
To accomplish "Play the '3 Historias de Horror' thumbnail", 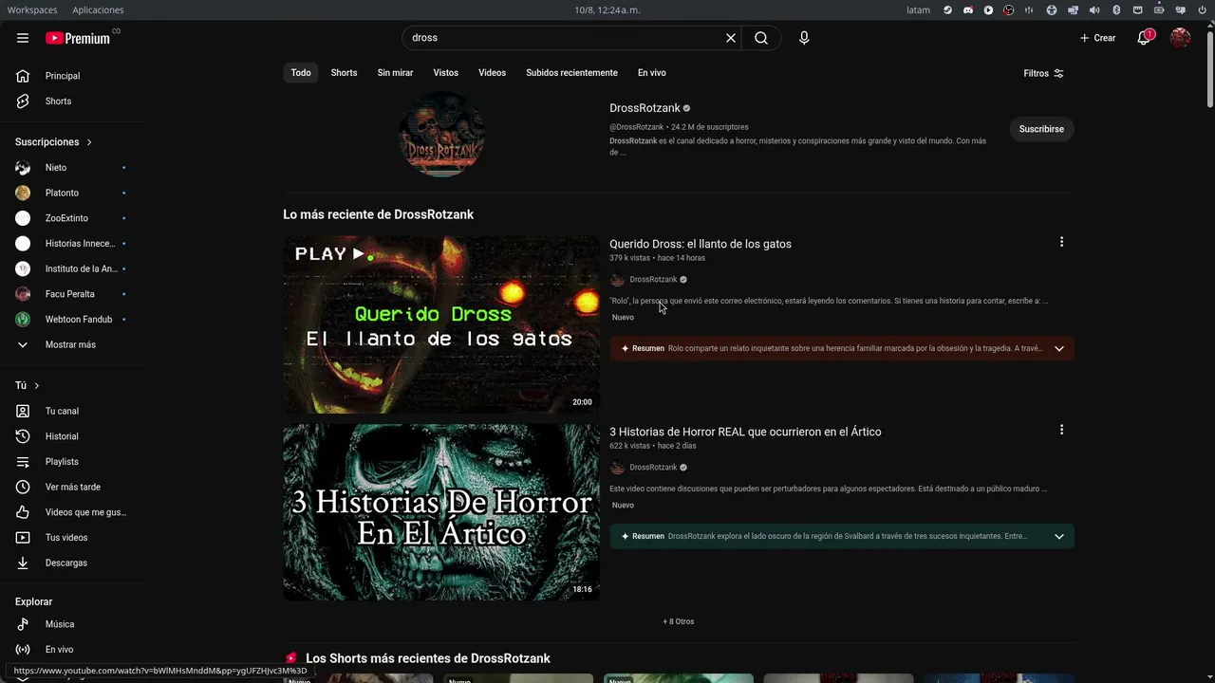I will pos(441,512).
